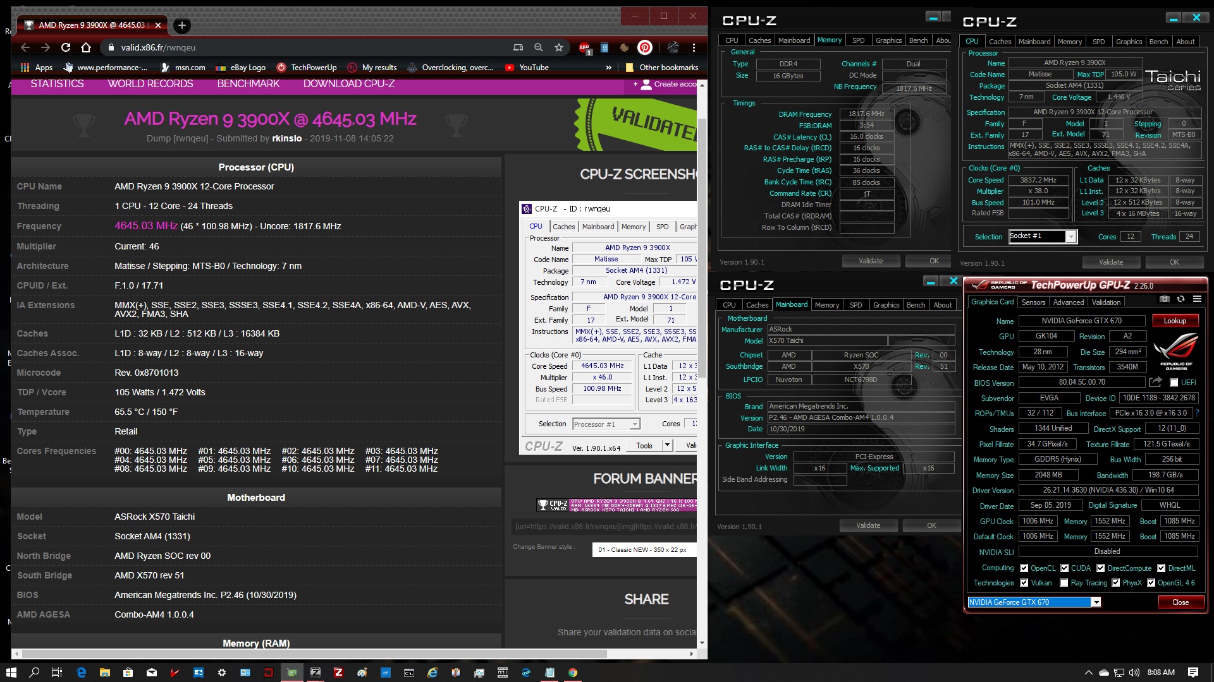
Task: Toggle the DirectCompute checkbox
Action: click(1101, 568)
